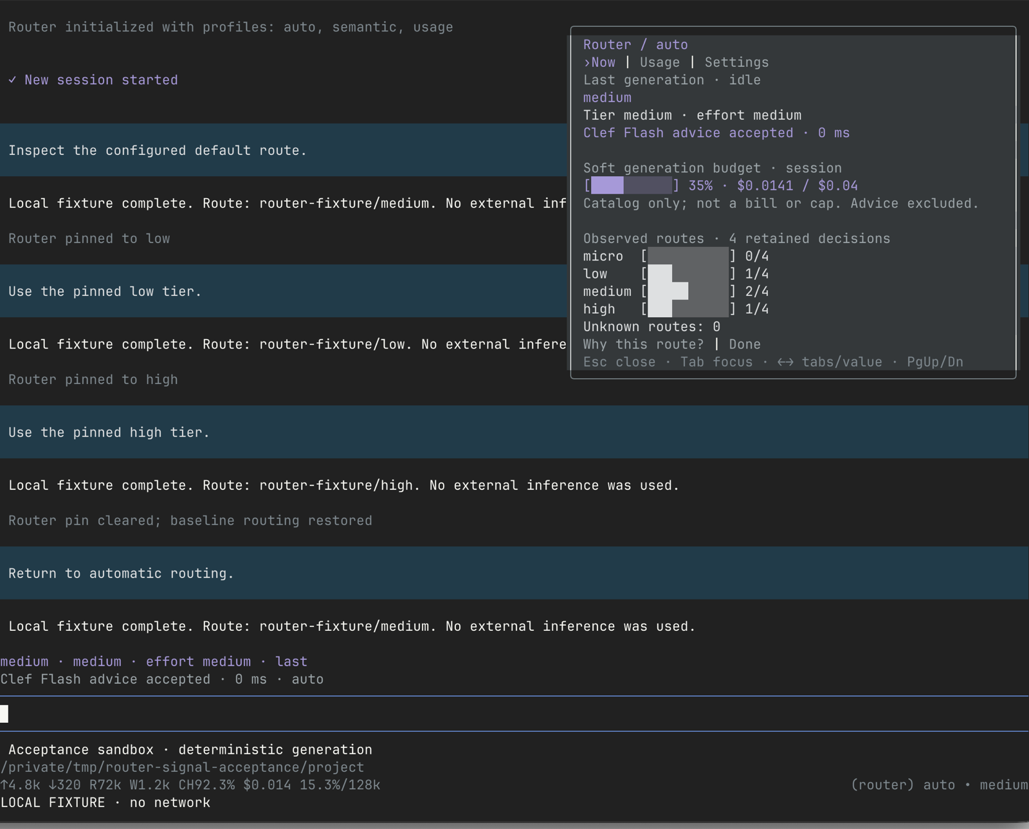Click the high observed routes bar

coord(688,309)
